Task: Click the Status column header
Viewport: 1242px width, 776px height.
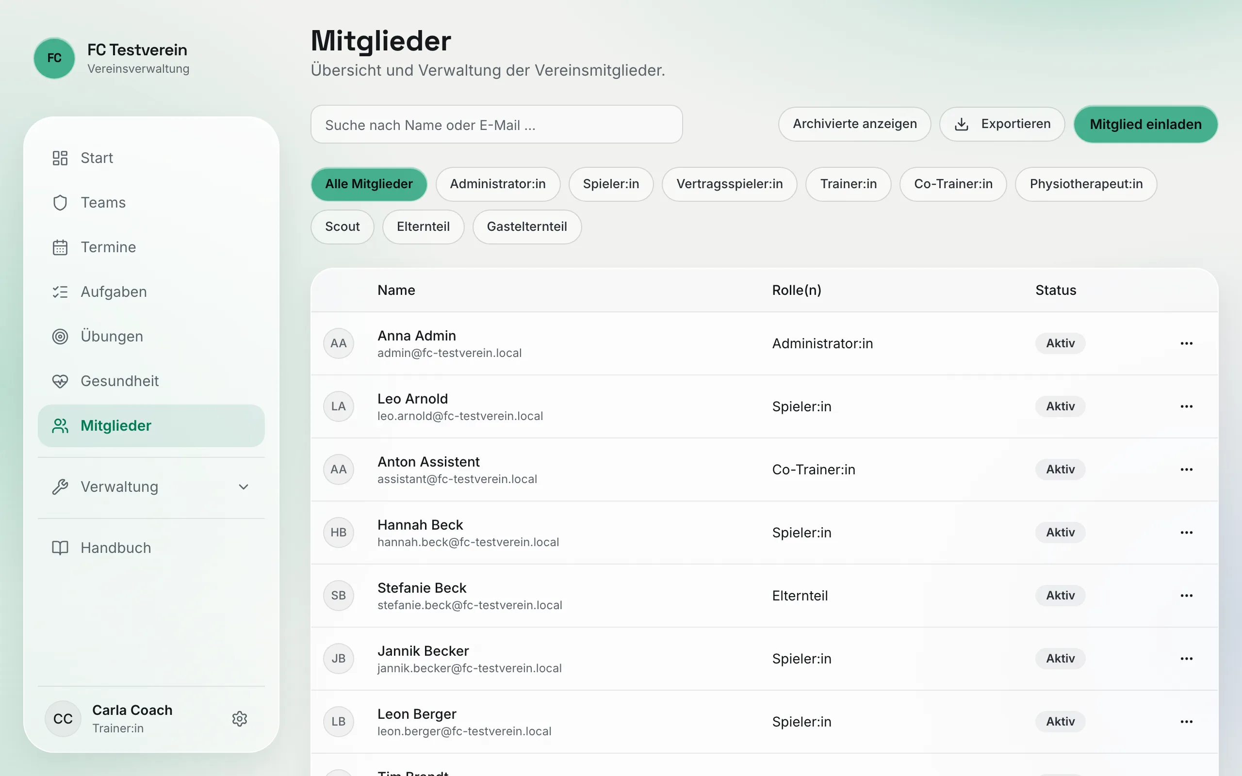Action: point(1056,291)
